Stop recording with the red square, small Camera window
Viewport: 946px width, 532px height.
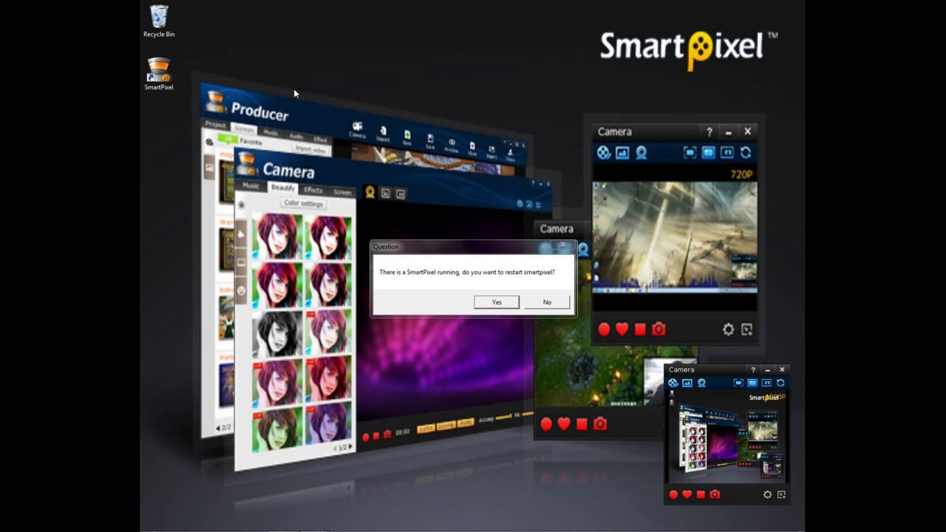pos(701,494)
